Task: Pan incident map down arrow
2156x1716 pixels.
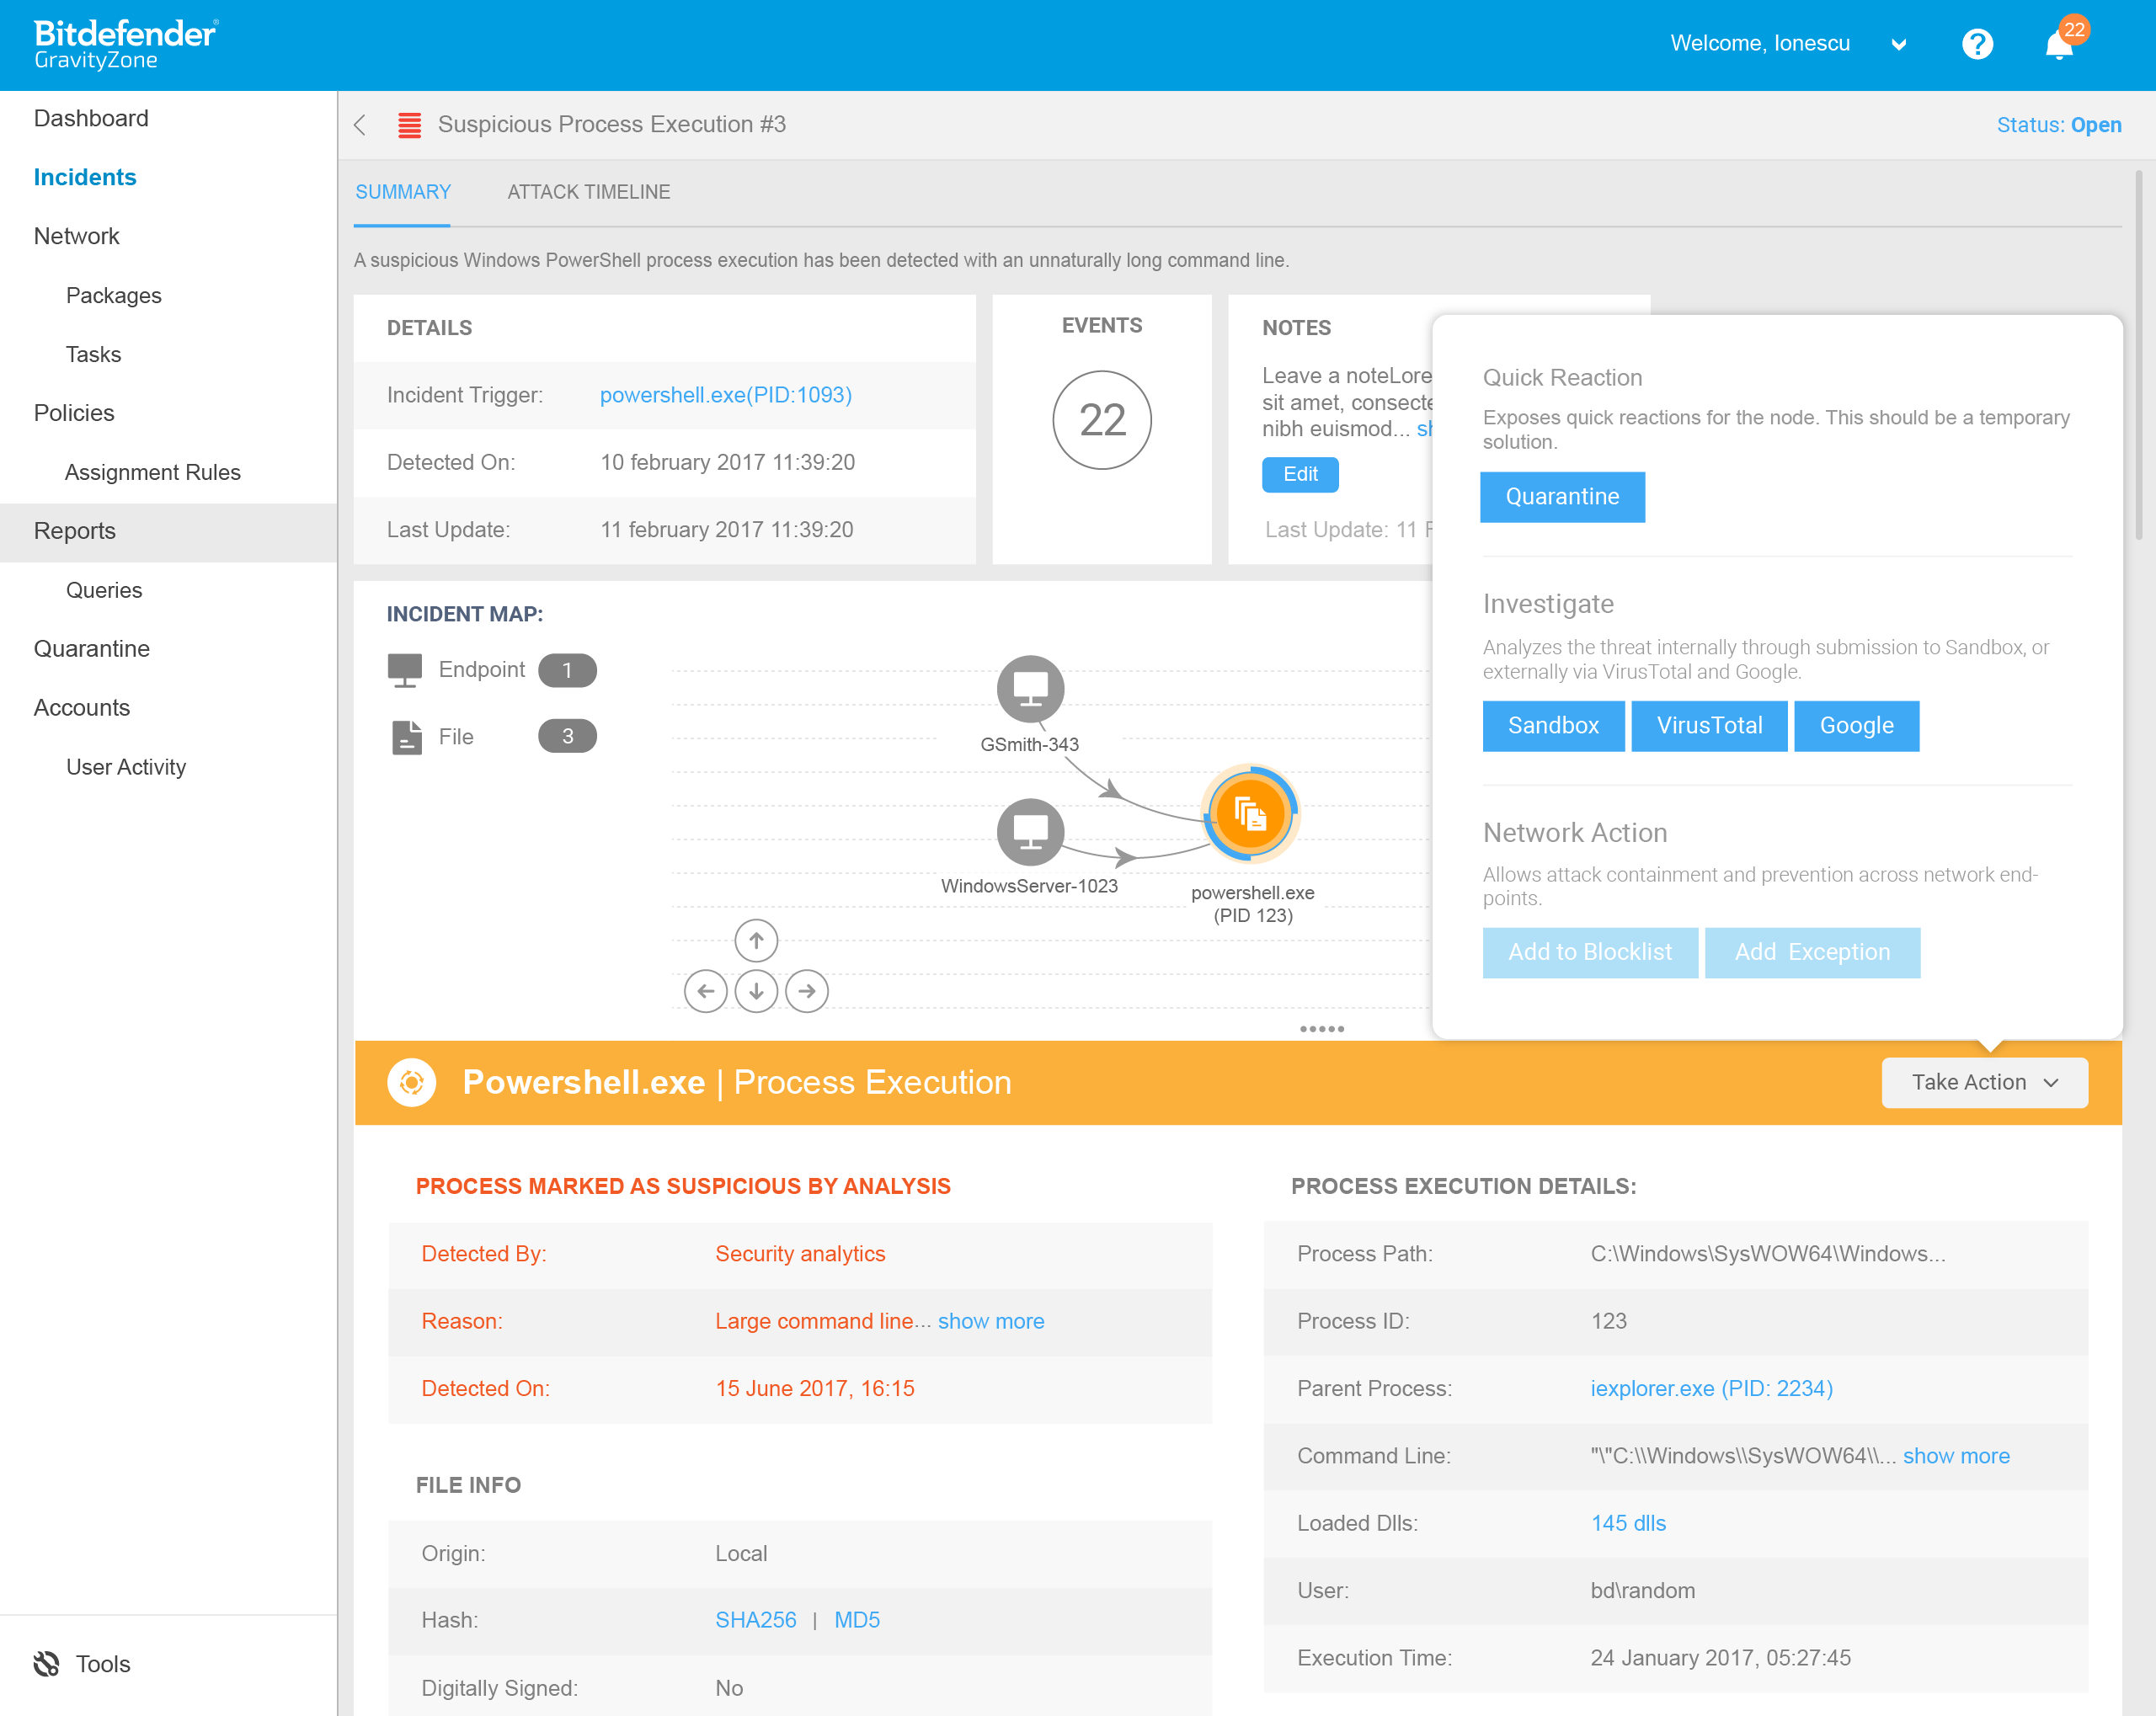Action: (x=756, y=991)
